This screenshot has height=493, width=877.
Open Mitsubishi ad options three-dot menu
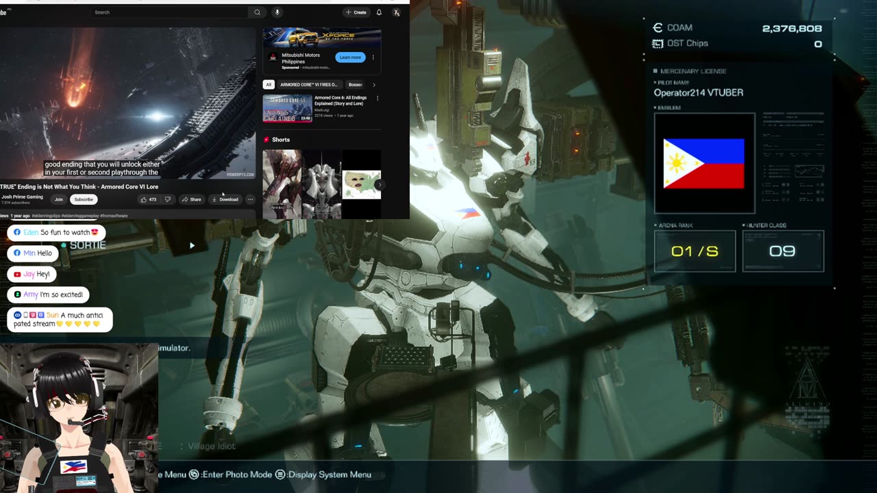(373, 58)
